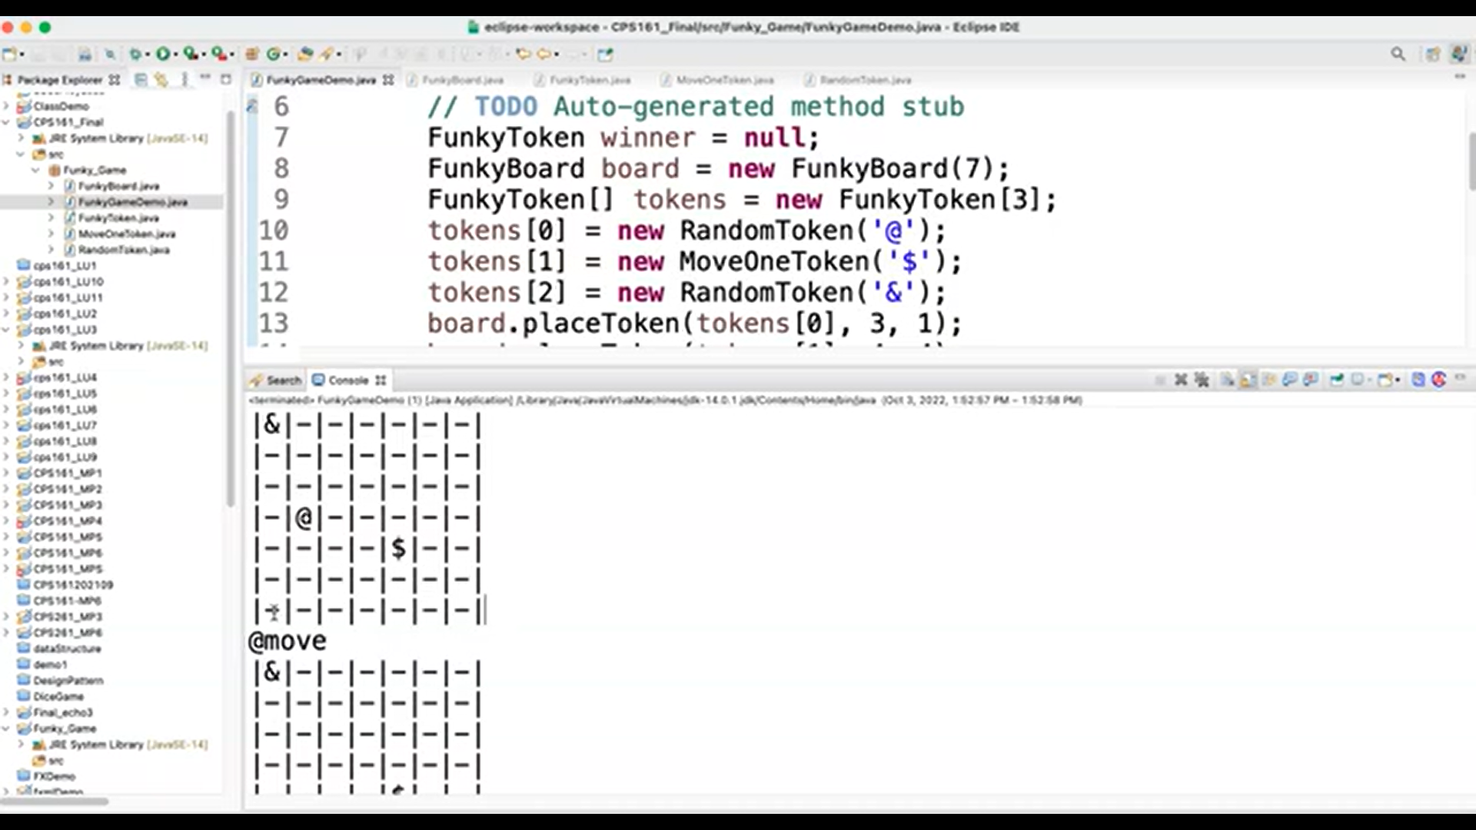This screenshot has width=1476, height=830.
Task: Click the Package Explorer vertical scrollbar
Action: [x=229, y=307]
